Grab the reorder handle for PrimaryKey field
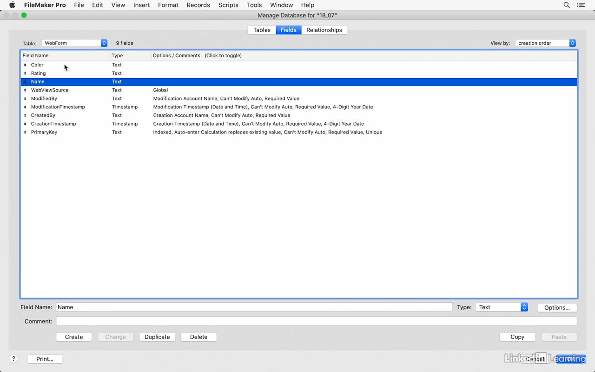 [x=25, y=132]
